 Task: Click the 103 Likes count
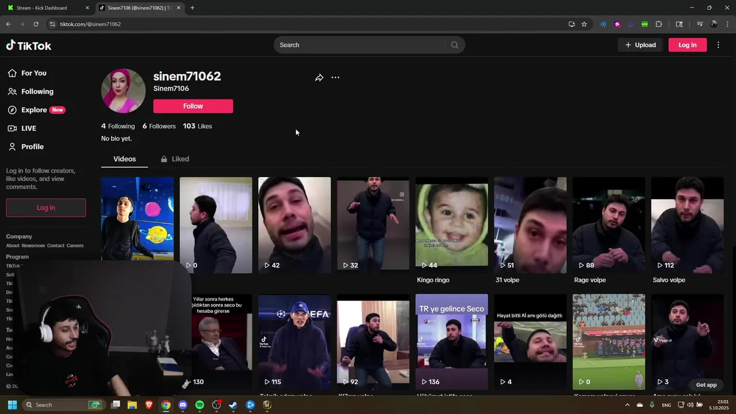pyautogui.click(x=197, y=126)
